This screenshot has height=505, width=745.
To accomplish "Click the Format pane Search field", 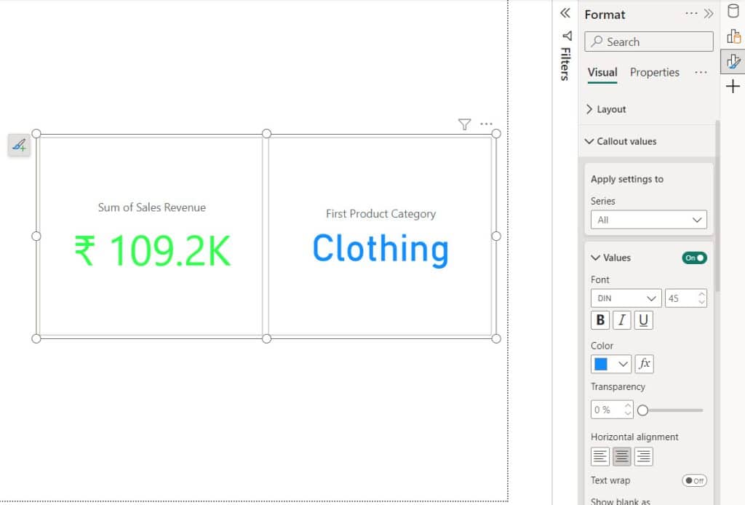I will pyautogui.click(x=648, y=41).
